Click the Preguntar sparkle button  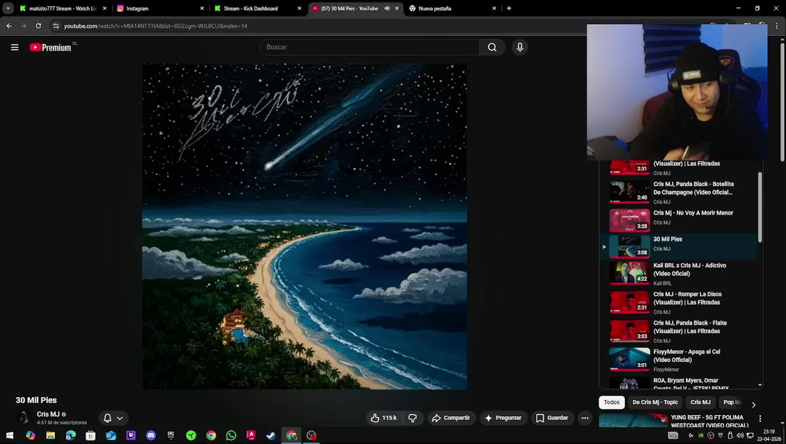click(503, 418)
